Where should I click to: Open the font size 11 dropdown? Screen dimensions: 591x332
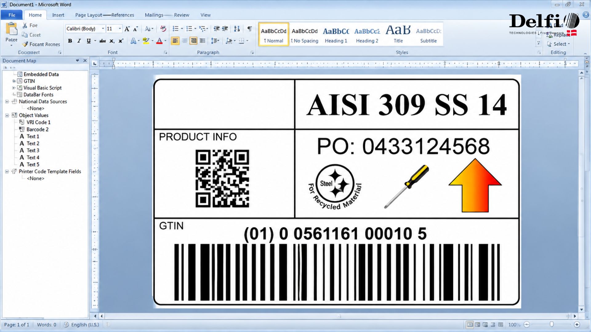[120, 29]
